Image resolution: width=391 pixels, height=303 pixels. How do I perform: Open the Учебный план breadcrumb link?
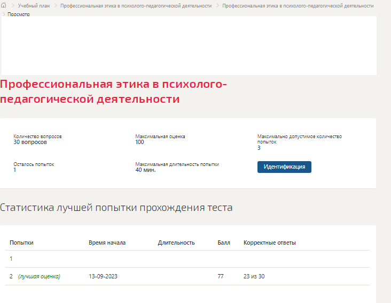click(x=34, y=6)
